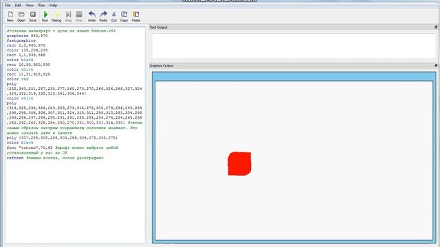Viewport: 440px width, 247px height.
Task: Click the 'color 135,206,235' line
Action: (x=27, y=50)
